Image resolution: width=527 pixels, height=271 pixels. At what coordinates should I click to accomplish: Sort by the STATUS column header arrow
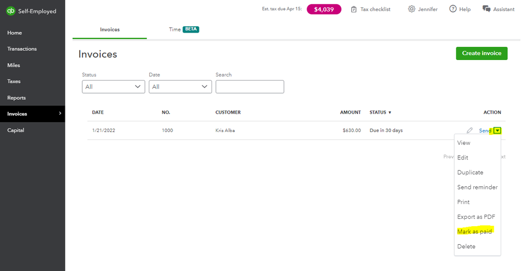click(x=390, y=113)
